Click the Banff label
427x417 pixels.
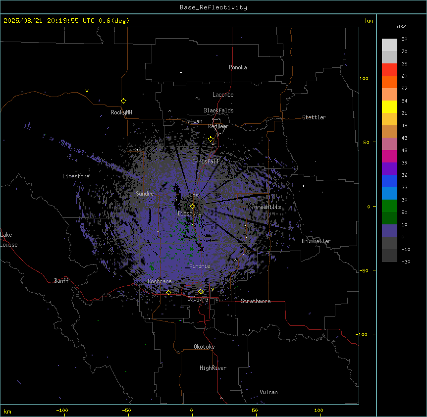click(x=61, y=281)
